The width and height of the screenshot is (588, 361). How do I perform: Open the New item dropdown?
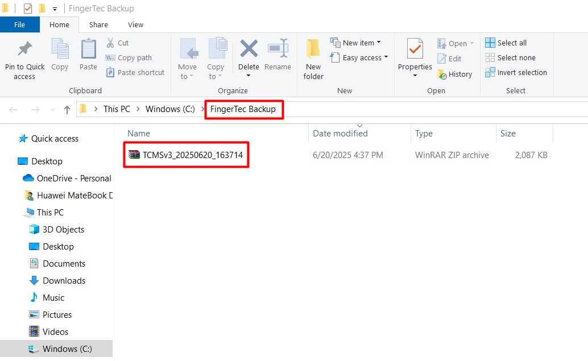coord(355,43)
